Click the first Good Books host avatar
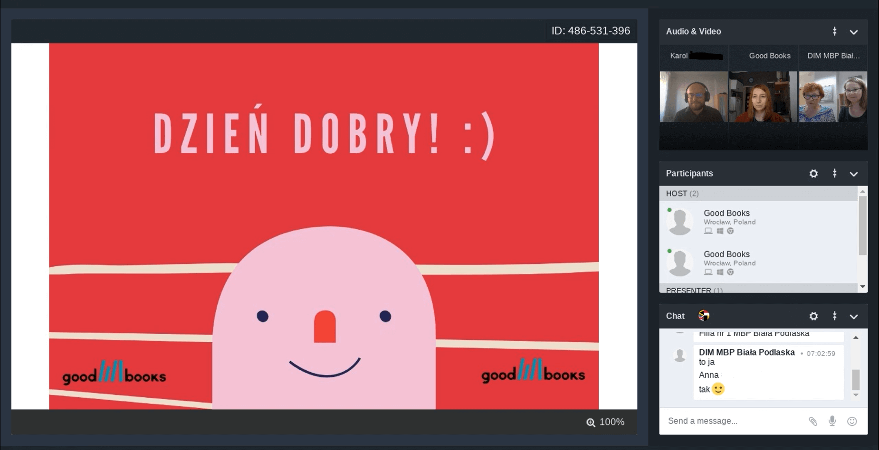The width and height of the screenshot is (879, 450). [x=680, y=222]
